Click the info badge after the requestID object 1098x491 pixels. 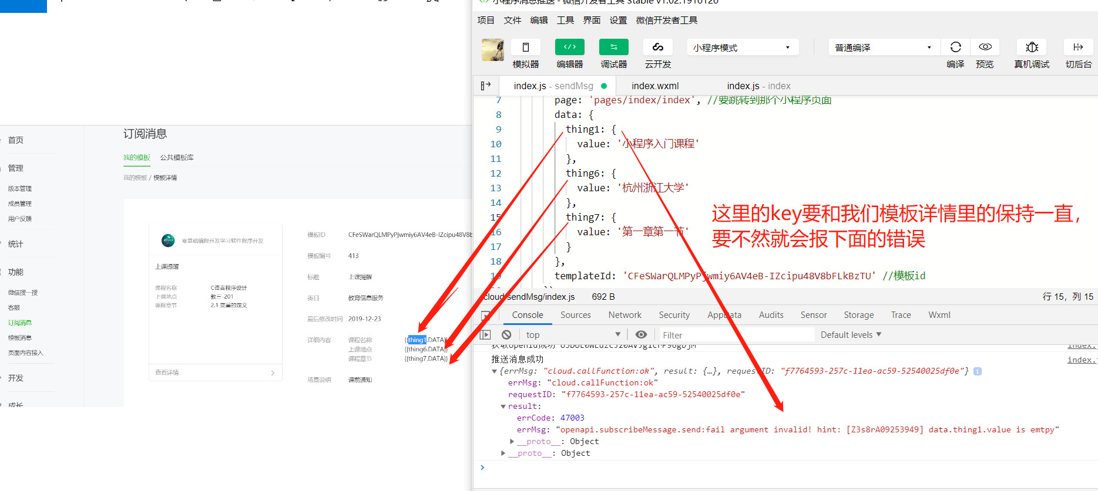pyautogui.click(x=978, y=371)
